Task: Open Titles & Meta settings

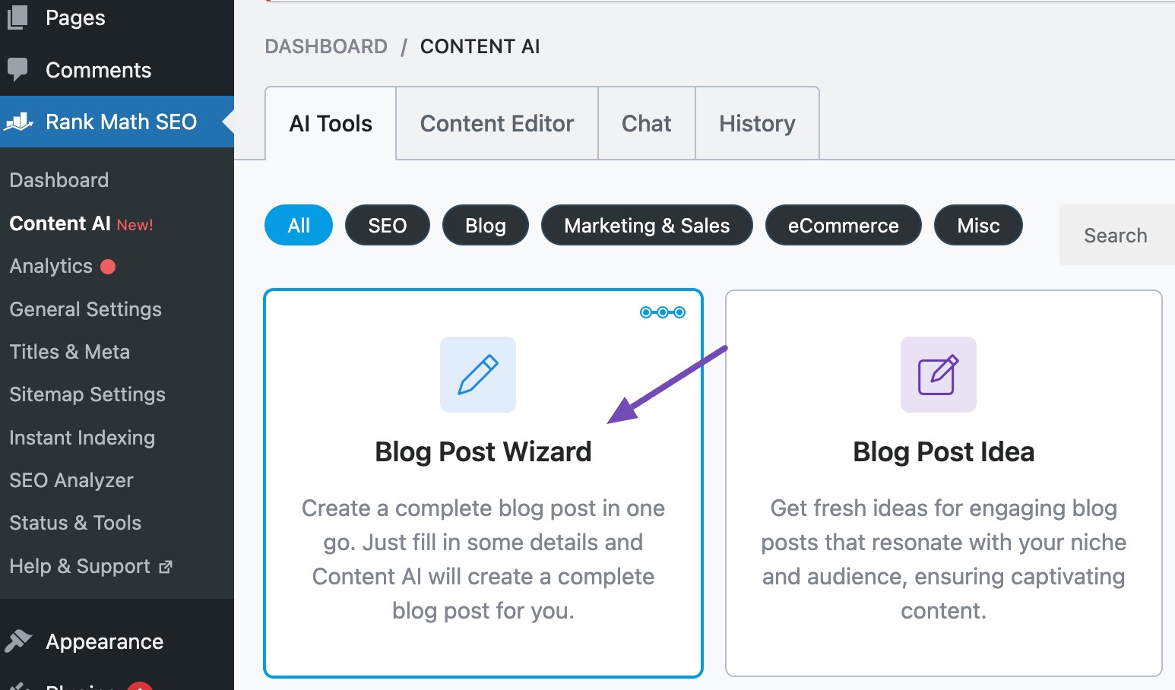Action: click(x=70, y=352)
